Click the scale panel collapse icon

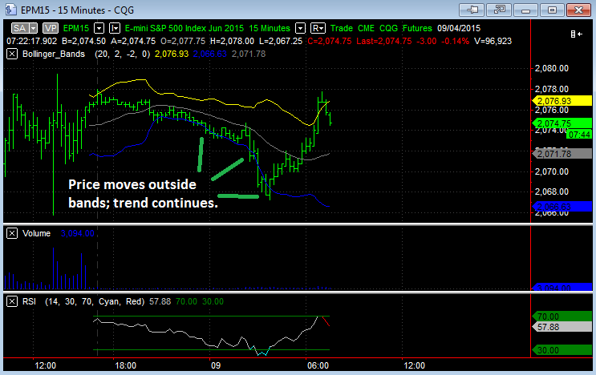(x=576, y=34)
